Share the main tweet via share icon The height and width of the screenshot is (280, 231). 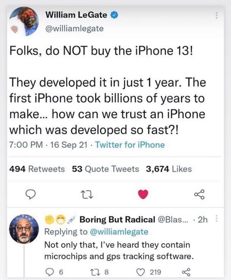pyautogui.click(x=200, y=194)
